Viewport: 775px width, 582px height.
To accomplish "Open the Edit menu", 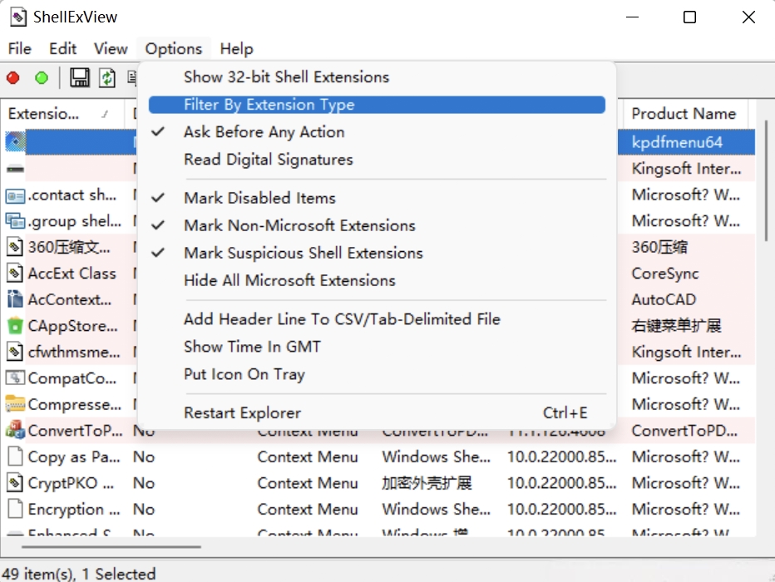I will [x=63, y=49].
